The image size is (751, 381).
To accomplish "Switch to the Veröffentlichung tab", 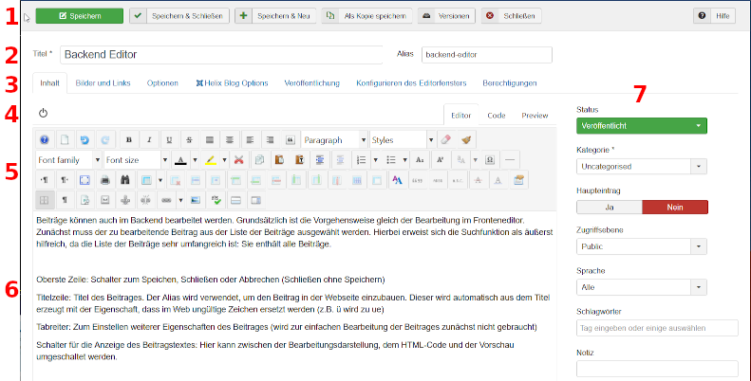I will click(311, 83).
